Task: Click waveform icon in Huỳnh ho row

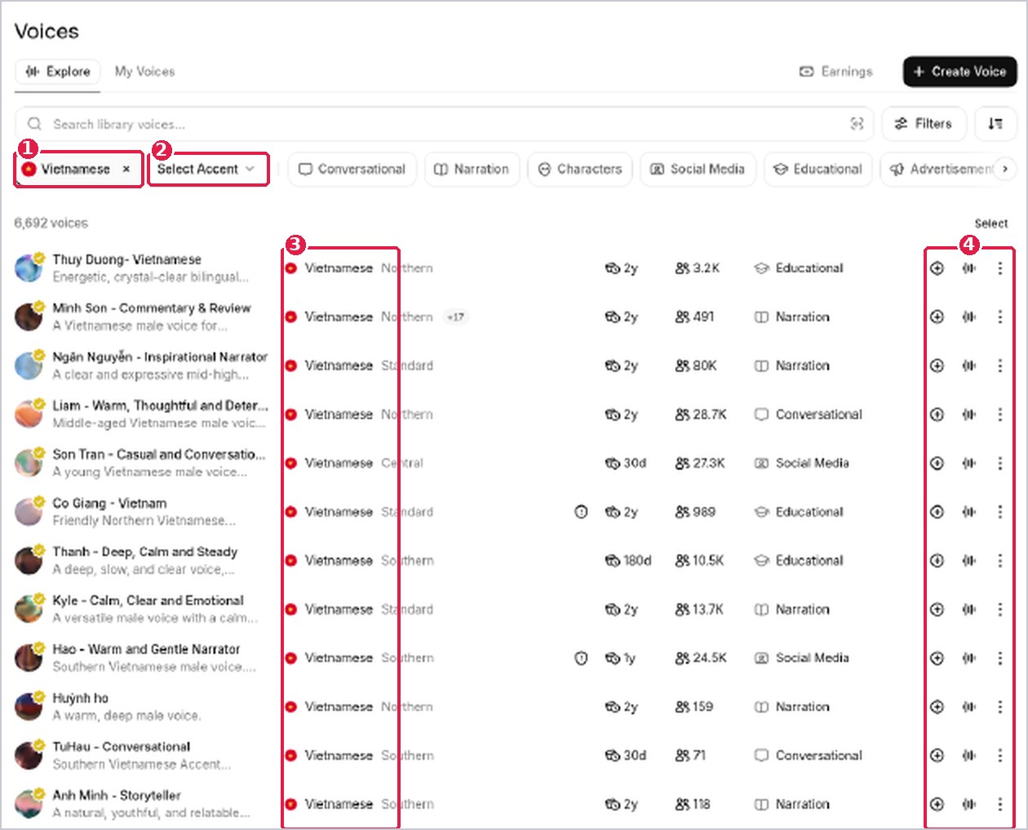Action: 968,707
